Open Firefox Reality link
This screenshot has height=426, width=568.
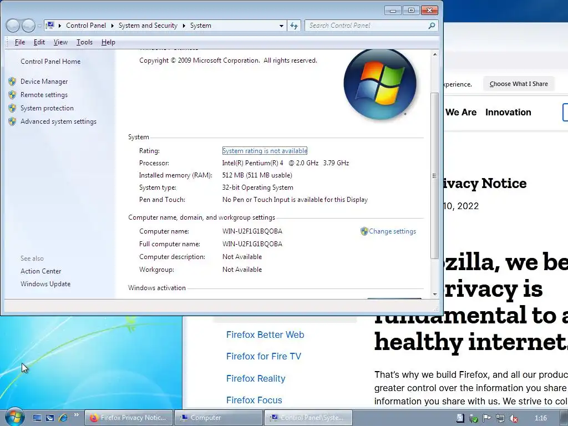[256, 378]
